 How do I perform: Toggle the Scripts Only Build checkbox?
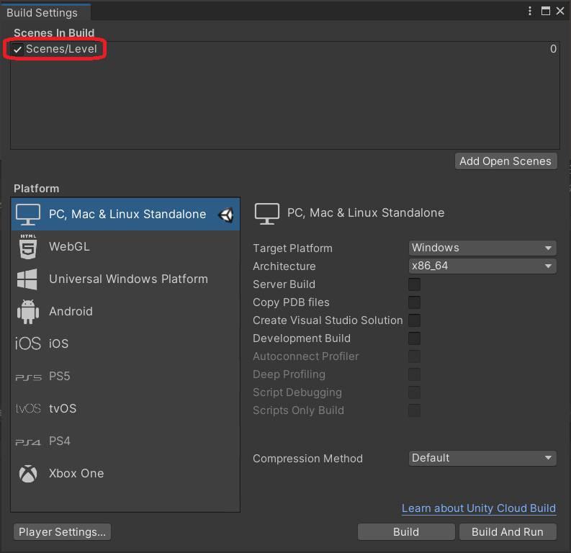(x=414, y=410)
